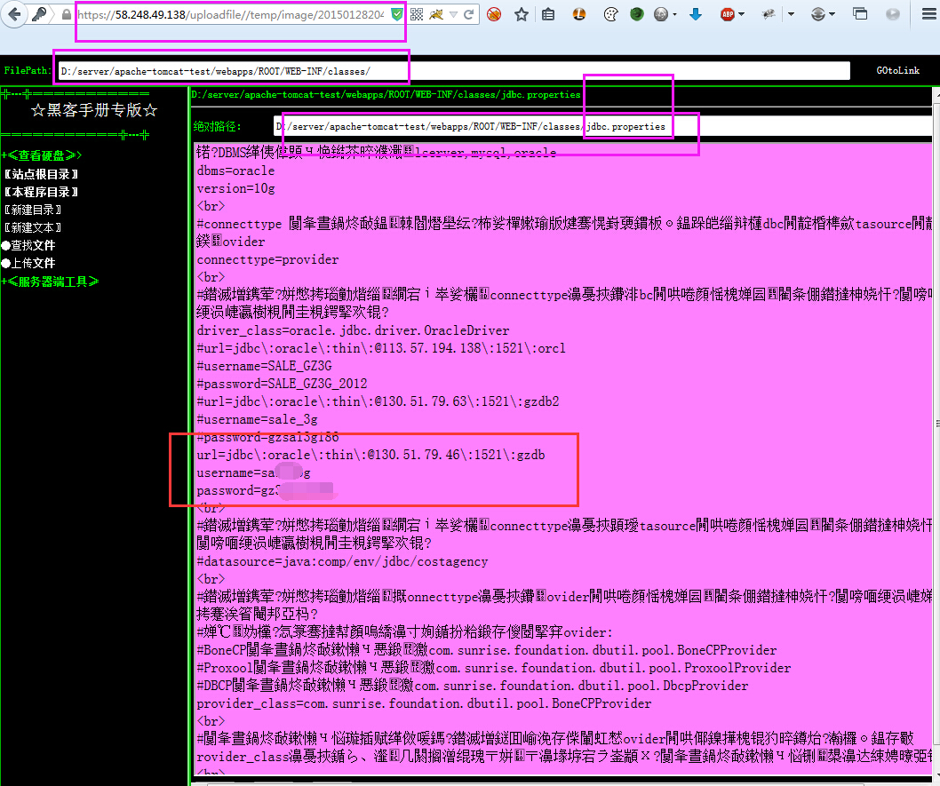Click the red ABP Adblock Plus icon

point(728,14)
